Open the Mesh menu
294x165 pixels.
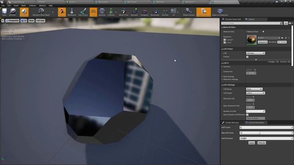click(23, 5)
